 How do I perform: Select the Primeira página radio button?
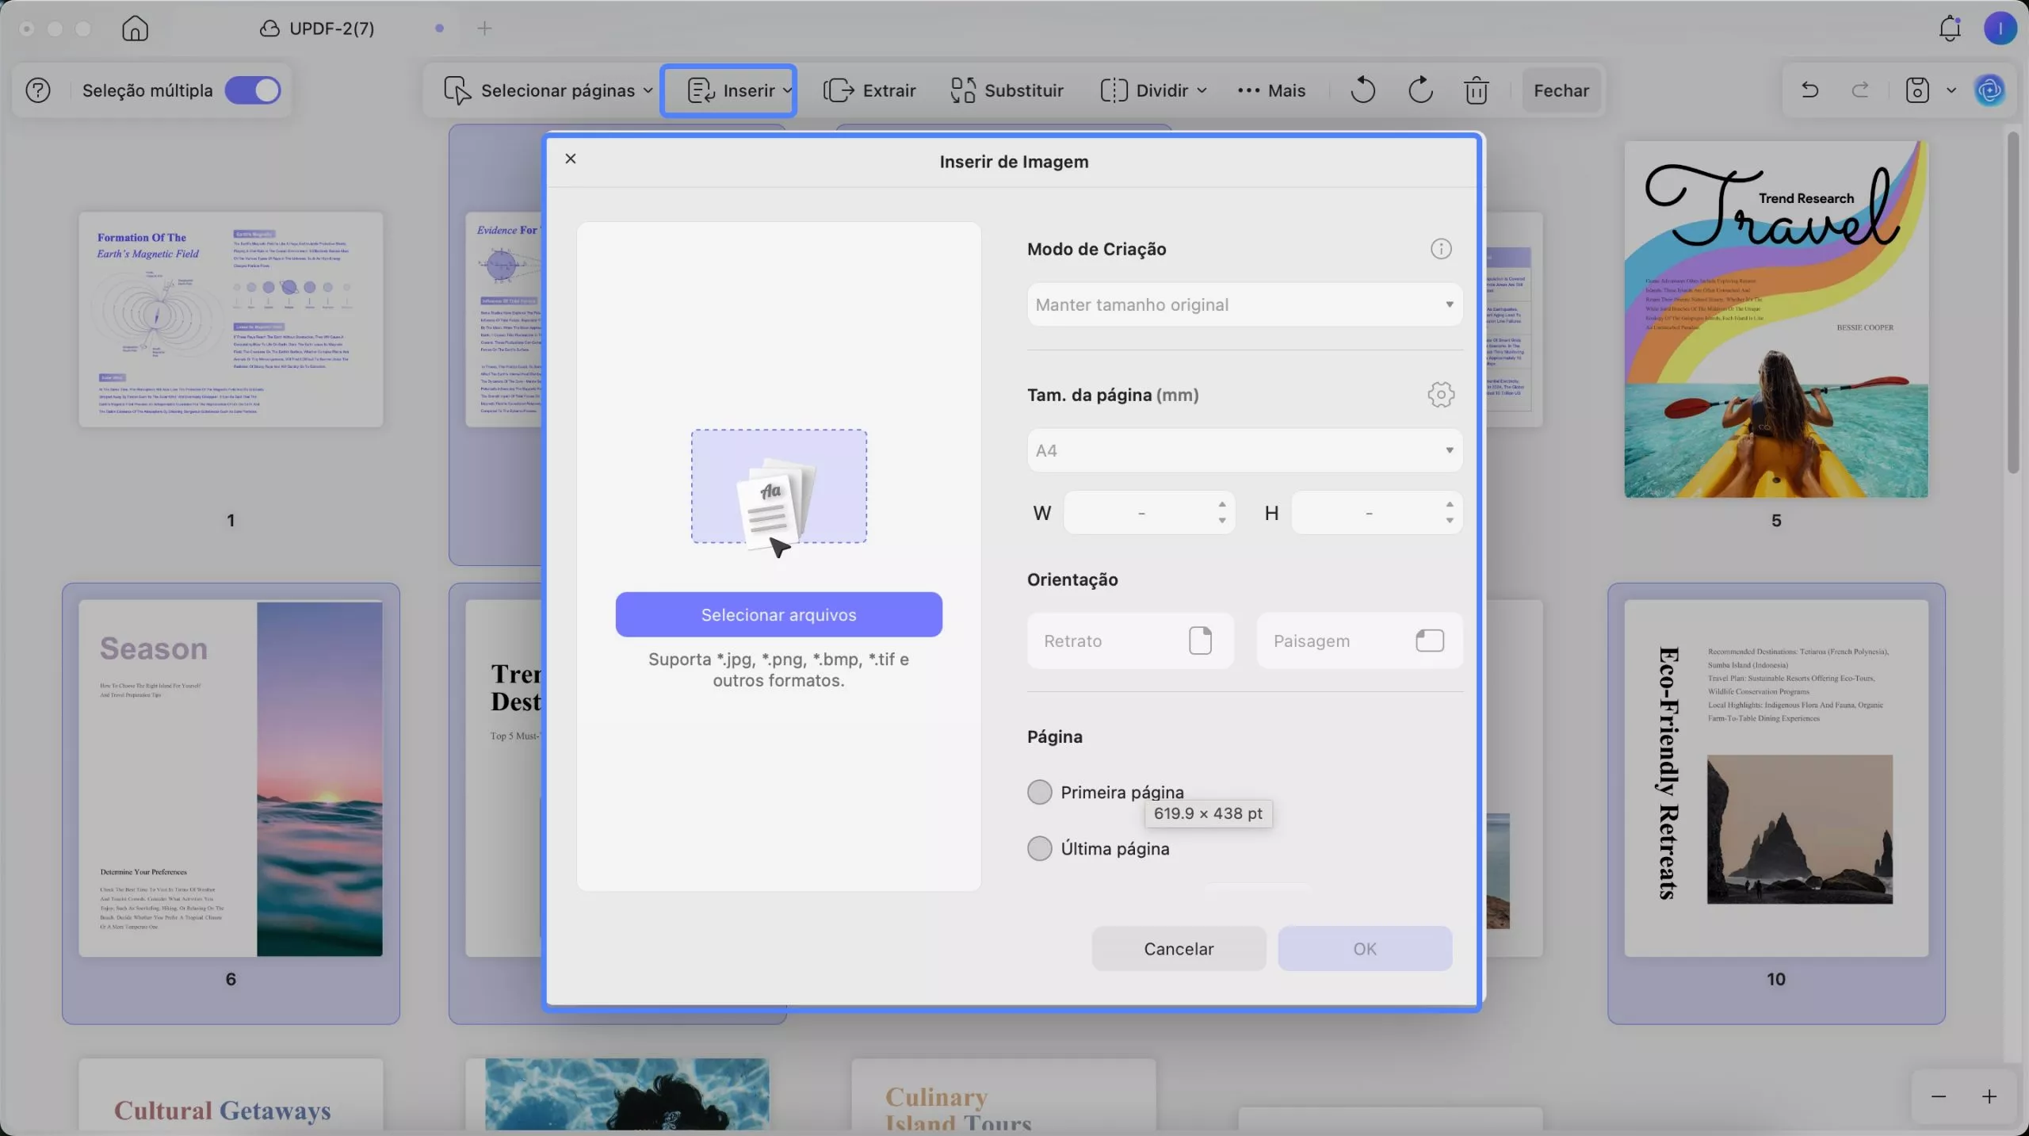click(1039, 792)
